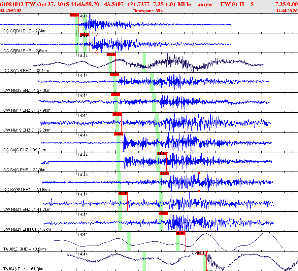
Task: Click the red coda triangle atop KWBU EHN trace
Action: point(199,173)
